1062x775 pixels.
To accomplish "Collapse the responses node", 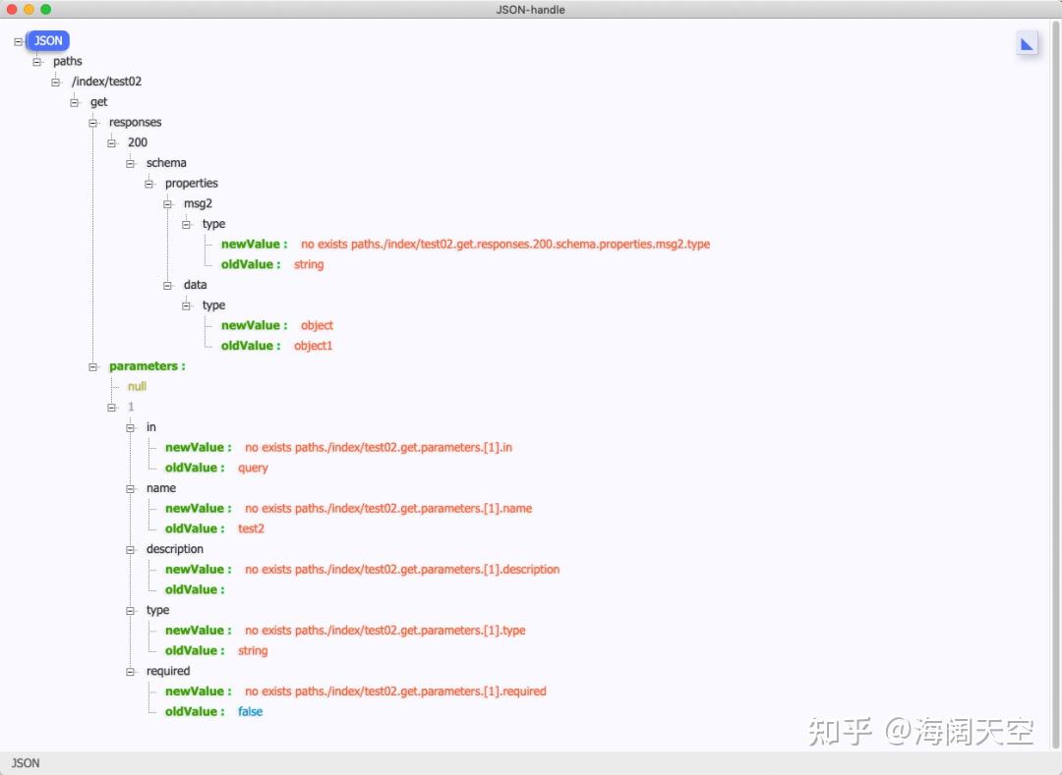I will [x=92, y=122].
